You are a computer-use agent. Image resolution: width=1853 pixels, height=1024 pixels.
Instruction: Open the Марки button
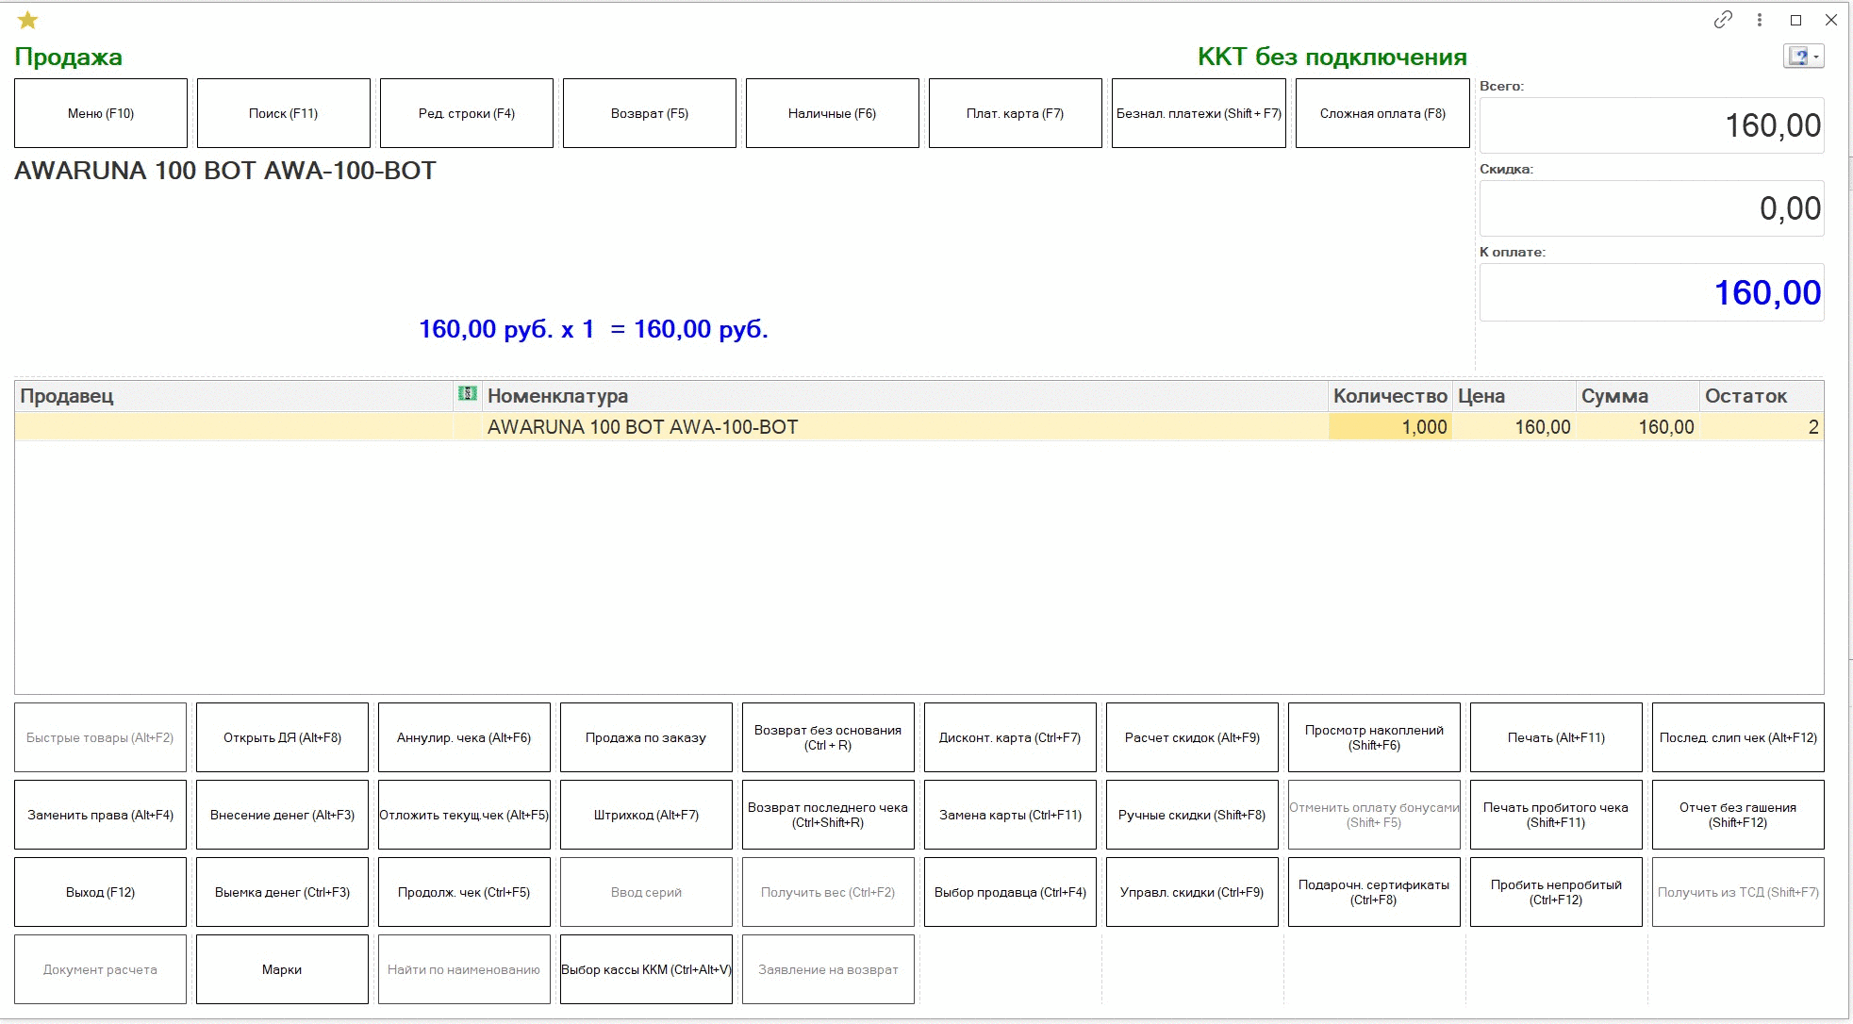[282, 969]
